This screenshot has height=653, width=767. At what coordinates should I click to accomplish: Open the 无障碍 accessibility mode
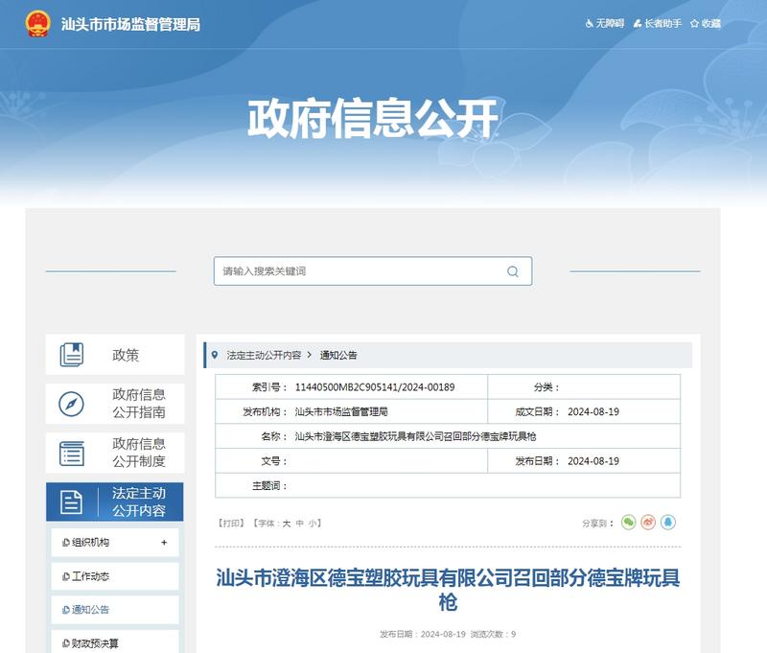pos(605,23)
